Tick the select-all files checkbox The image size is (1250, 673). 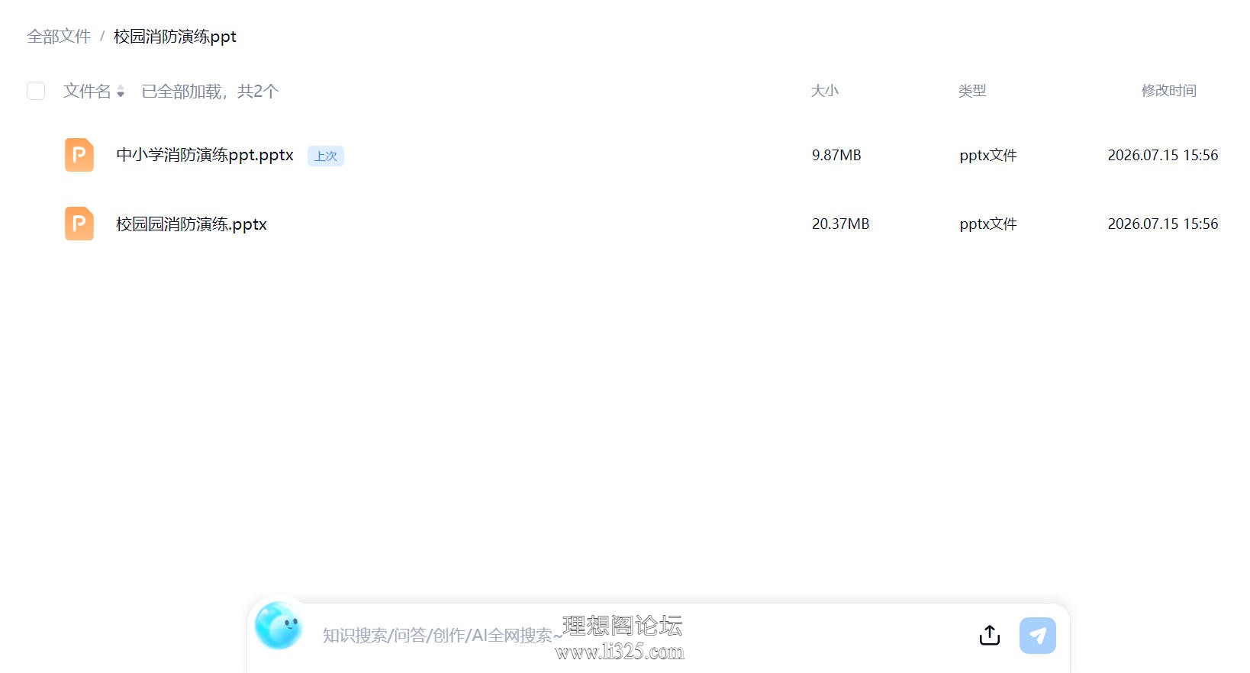click(36, 92)
